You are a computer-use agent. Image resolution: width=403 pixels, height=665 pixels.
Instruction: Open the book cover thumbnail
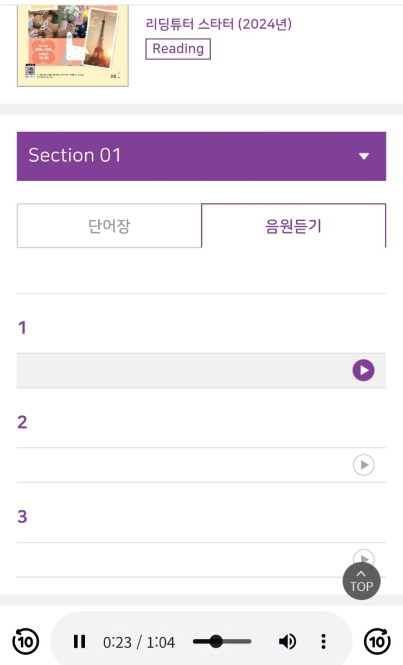[73, 43]
